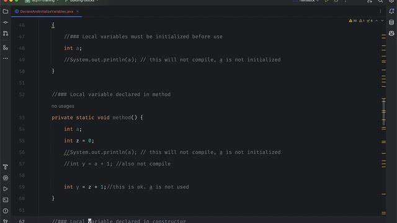Click 'int y = z + 1;' statement
Viewport: 397px width, 223px height.
pyautogui.click(x=85, y=187)
